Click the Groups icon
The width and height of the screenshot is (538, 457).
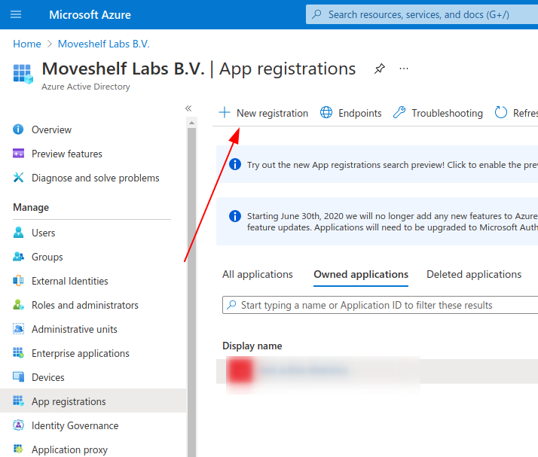[18, 257]
